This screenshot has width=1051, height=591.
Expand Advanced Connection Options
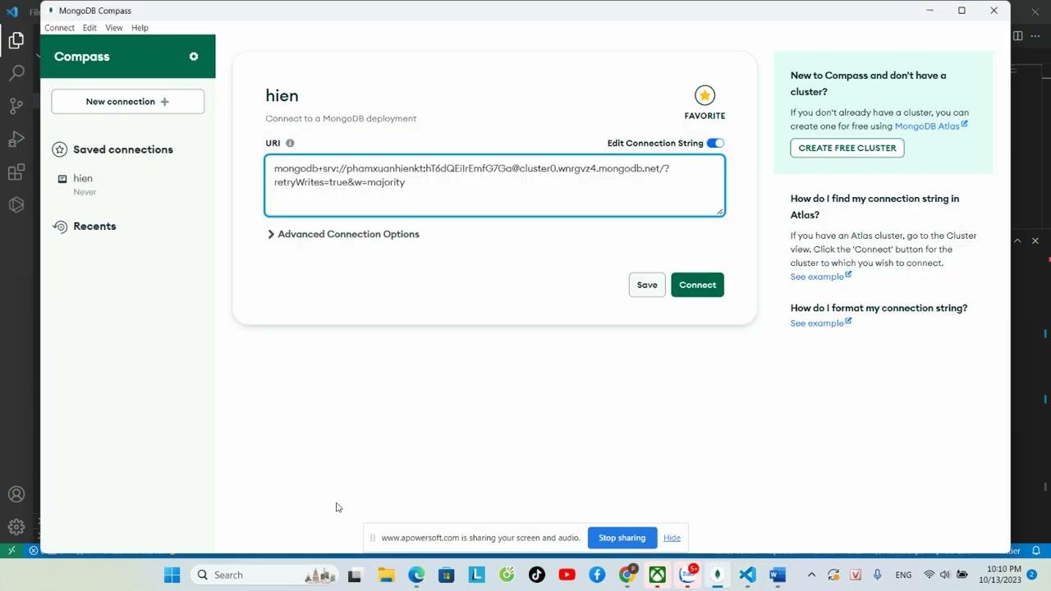click(x=343, y=234)
